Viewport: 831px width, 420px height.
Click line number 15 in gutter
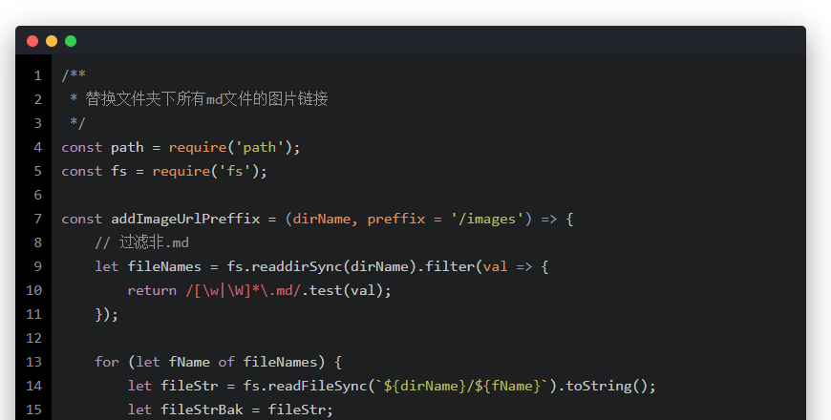(34, 409)
